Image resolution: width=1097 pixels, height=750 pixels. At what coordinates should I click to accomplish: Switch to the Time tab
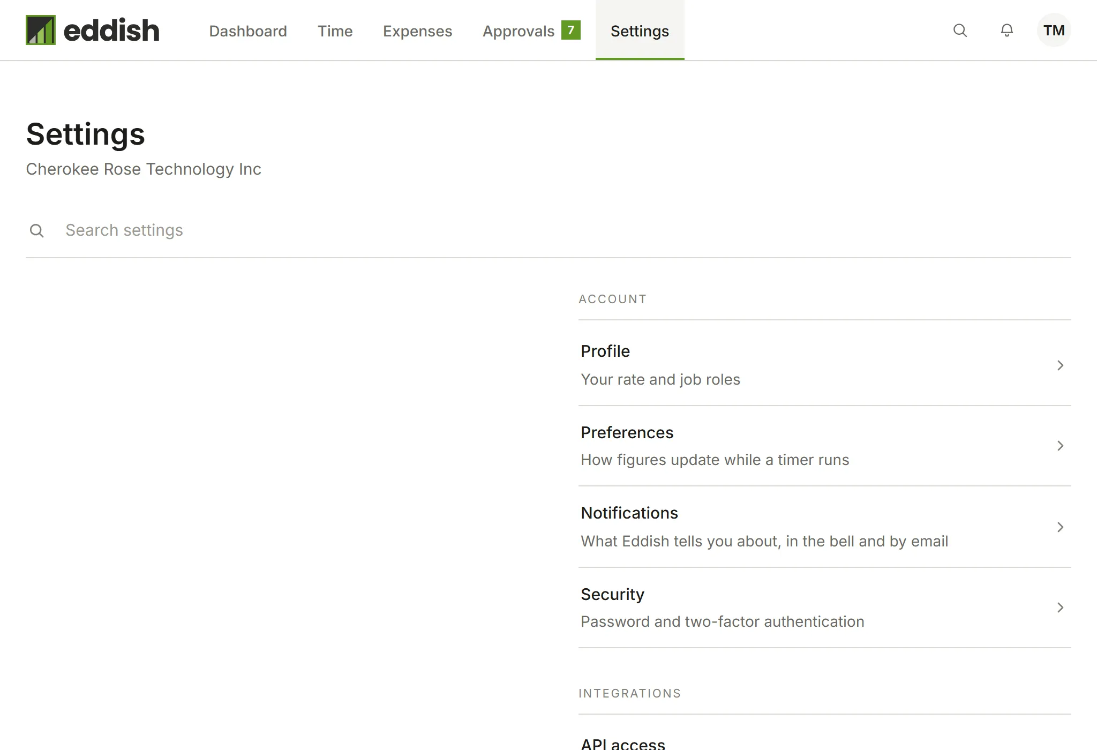335,31
